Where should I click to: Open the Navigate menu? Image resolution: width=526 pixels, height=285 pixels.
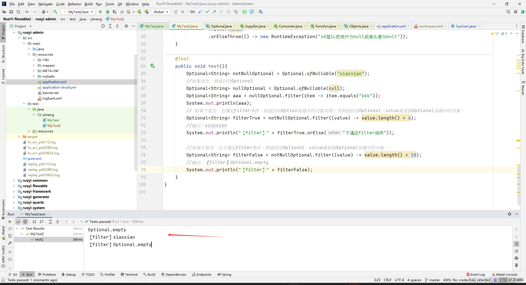point(45,4)
